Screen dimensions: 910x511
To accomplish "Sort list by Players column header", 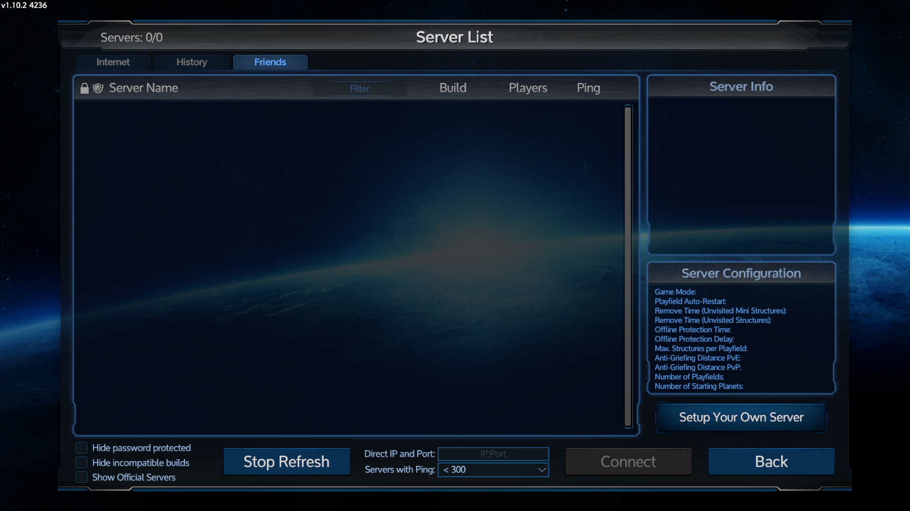I will click(x=528, y=88).
